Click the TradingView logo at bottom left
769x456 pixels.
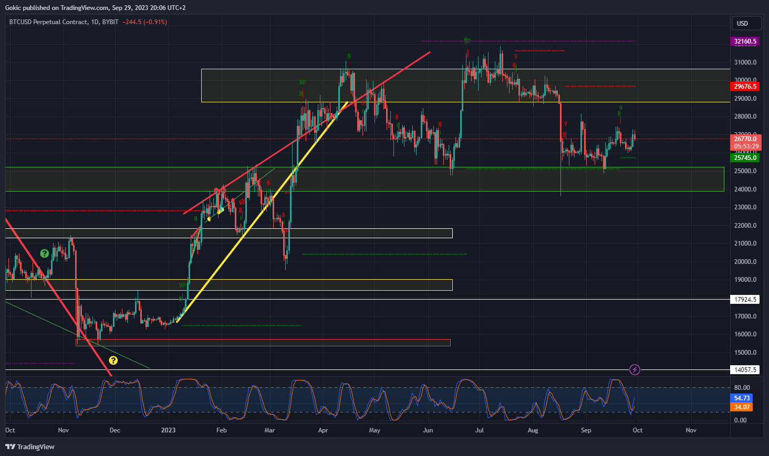tap(30, 447)
